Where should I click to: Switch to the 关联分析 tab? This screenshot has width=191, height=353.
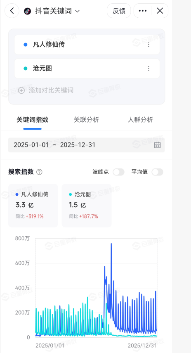click(x=86, y=120)
